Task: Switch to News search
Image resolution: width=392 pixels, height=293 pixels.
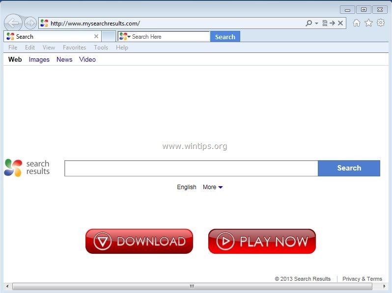Action: tap(64, 59)
